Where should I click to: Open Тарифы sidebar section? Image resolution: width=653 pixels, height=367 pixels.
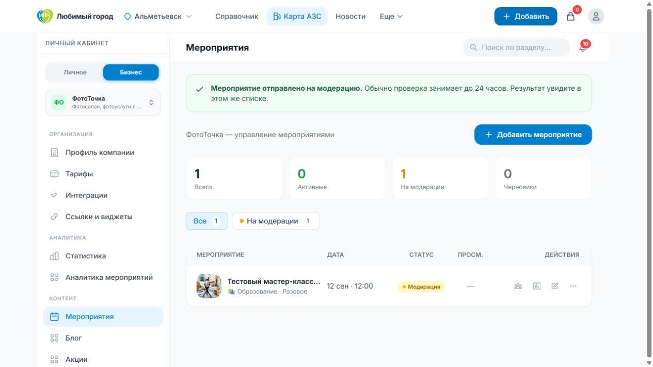(103, 174)
